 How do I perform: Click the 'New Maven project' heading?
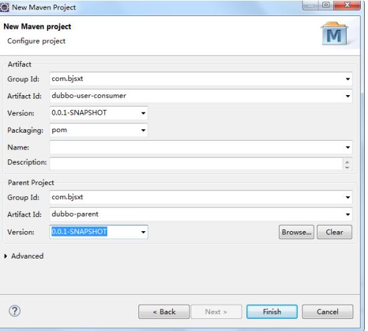click(37, 27)
